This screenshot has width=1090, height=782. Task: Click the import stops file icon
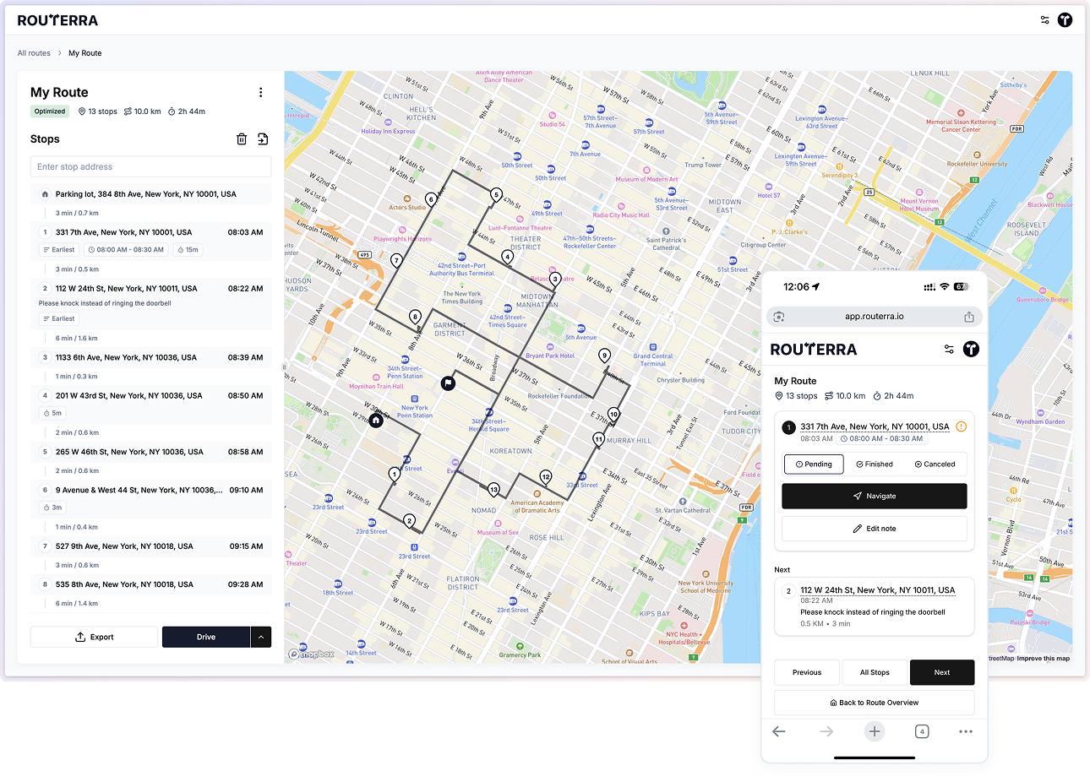click(263, 139)
